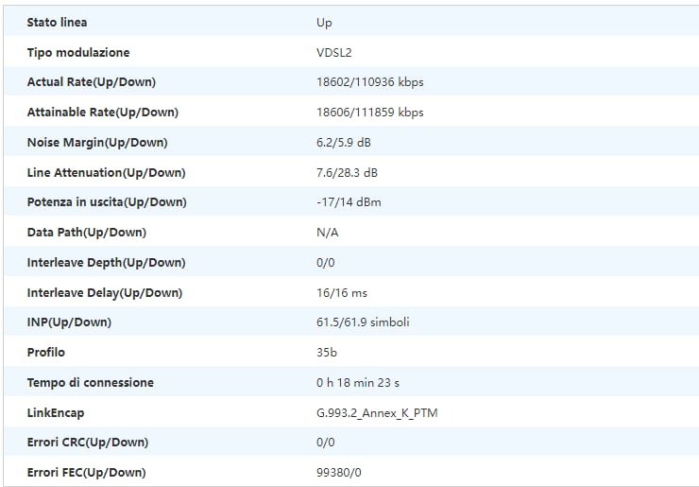
Task: Click the 'Interleave Delay(Up/Down)' label
Action: click(x=105, y=293)
